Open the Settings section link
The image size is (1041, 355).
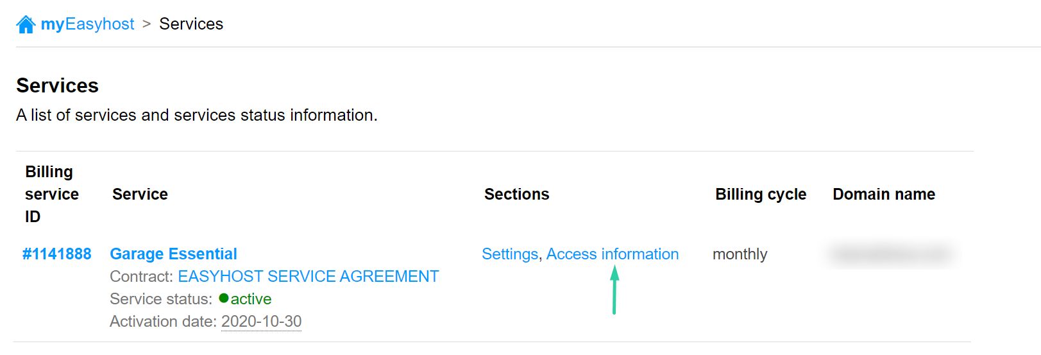tap(510, 254)
